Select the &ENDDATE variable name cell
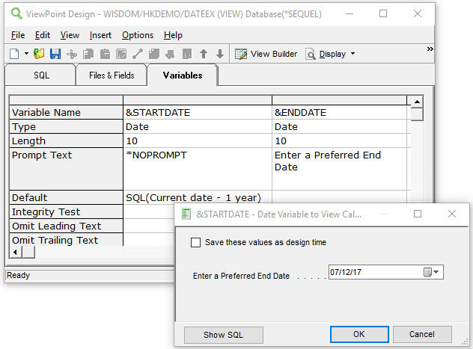The width and height of the screenshot is (473, 349). pos(339,112)
